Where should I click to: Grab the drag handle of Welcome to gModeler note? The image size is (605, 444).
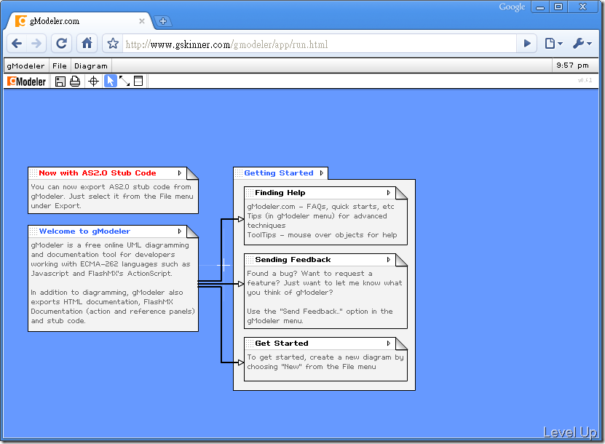(x=33, y=231)
